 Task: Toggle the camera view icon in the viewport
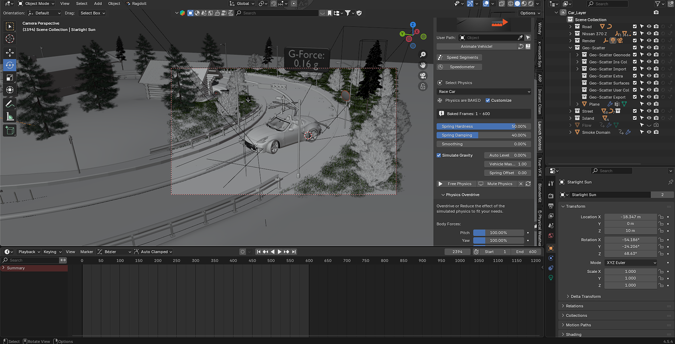pos(423,76)
